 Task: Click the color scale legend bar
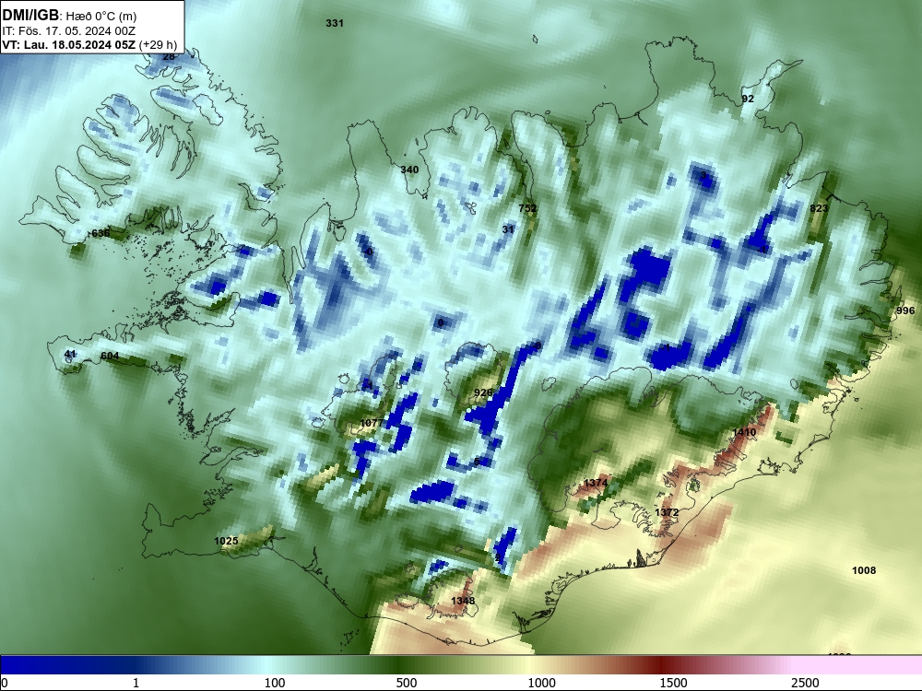point(461,664)
